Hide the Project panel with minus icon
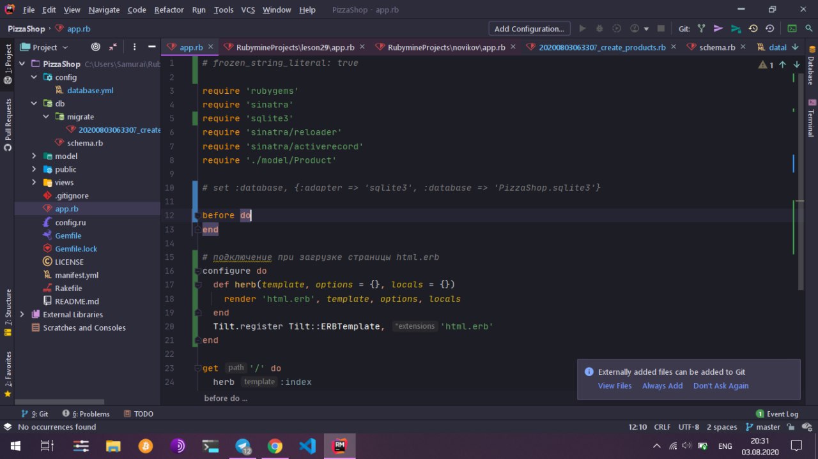Viewport: 818px width, 459px height. 152,47
